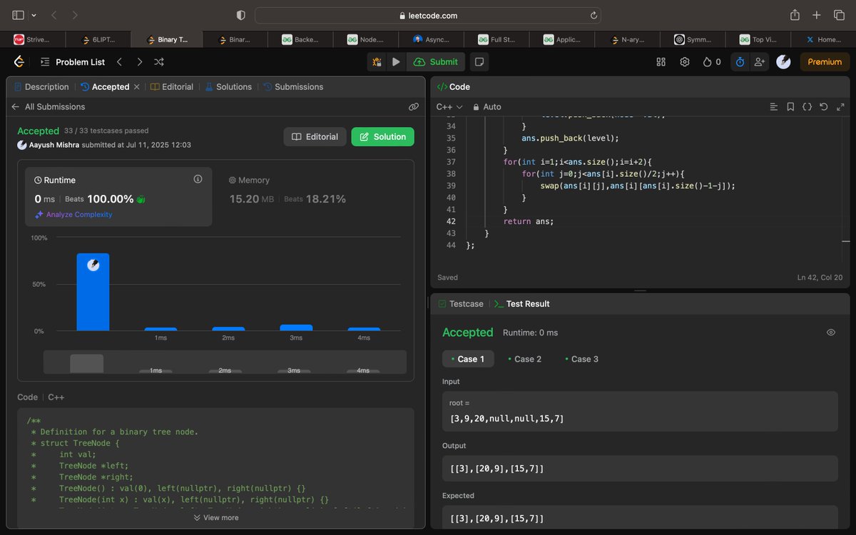This screenshot has height=535, width=856.
Task: Switch to the Strive browser tab
Action: pos(33,40)
